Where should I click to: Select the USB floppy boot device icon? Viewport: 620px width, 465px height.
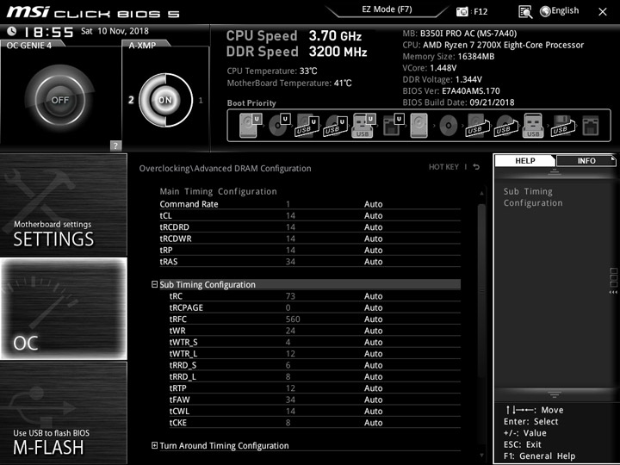pyautogui.click(x=561, y=126)
